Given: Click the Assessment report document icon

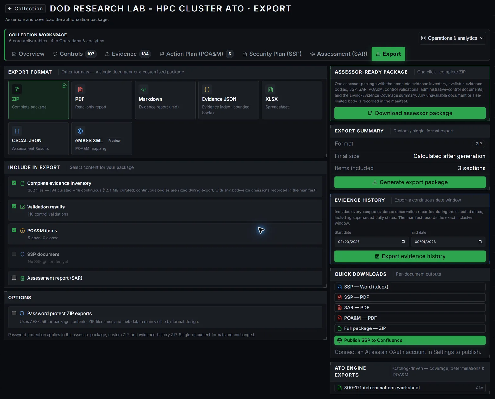Looking at the screenshot, I should 22,278.
